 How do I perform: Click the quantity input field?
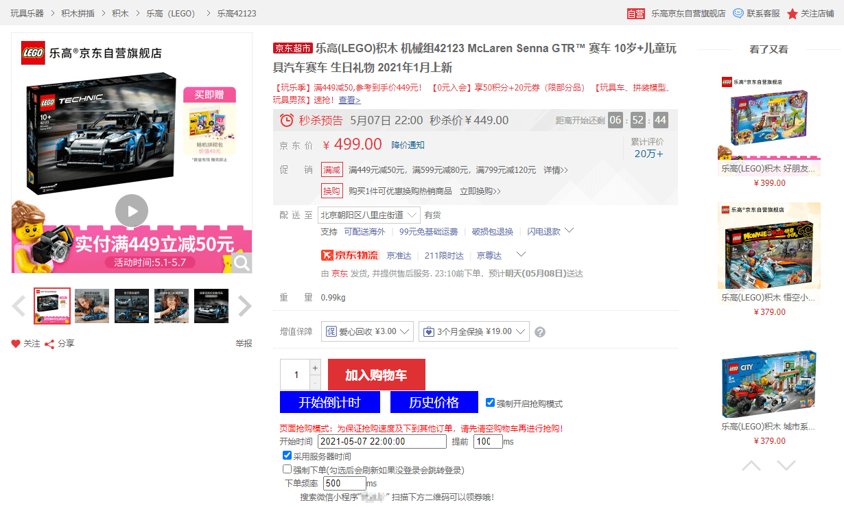point(296,375)
